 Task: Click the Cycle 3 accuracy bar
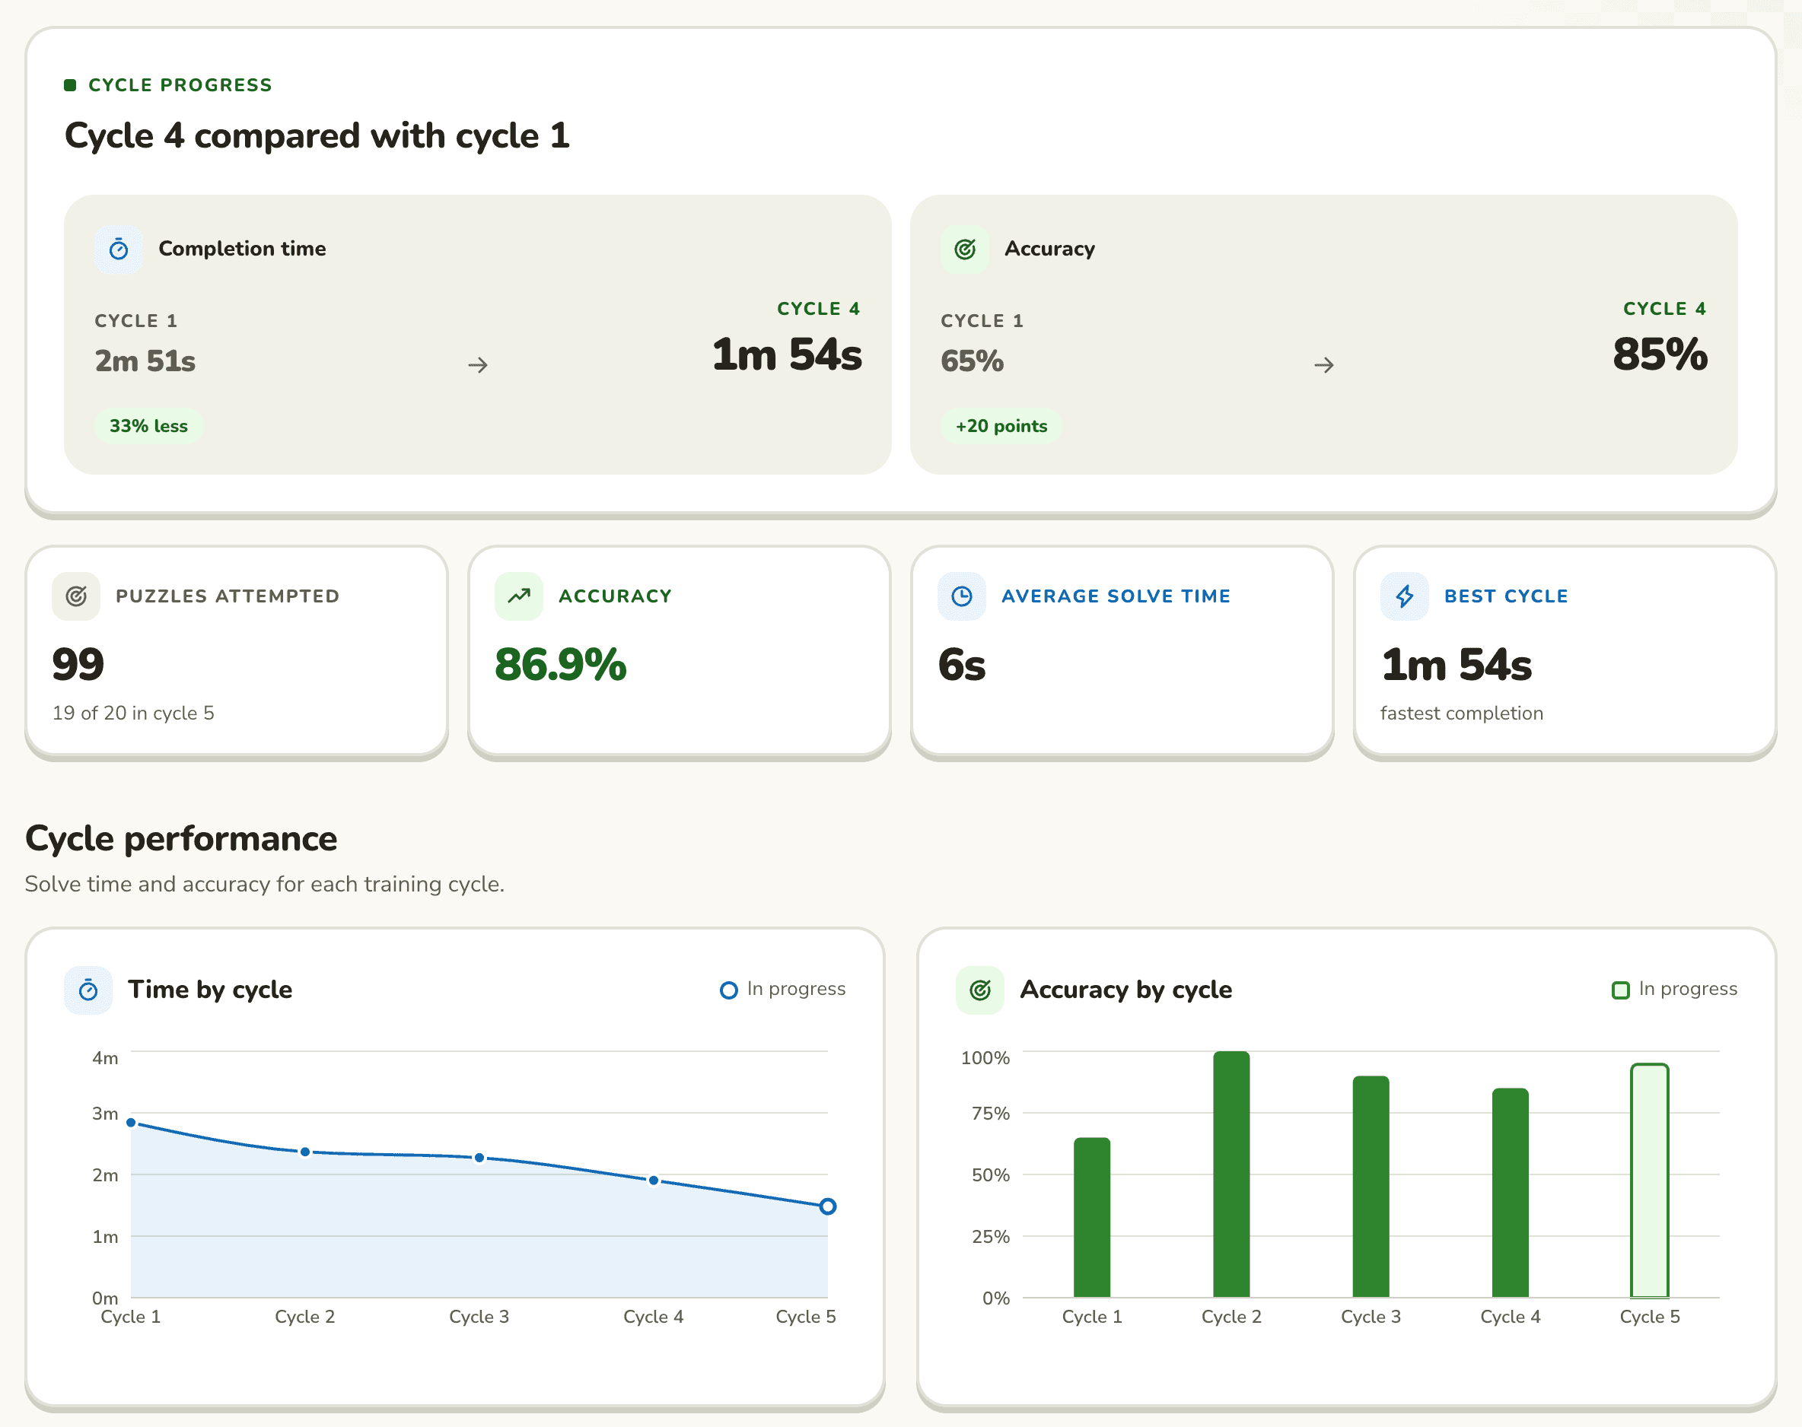pyautogui.click(x=1371, y=1187)
